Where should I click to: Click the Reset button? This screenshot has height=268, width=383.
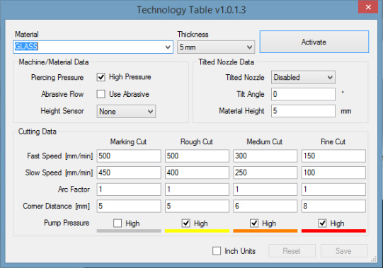[292, 251]
